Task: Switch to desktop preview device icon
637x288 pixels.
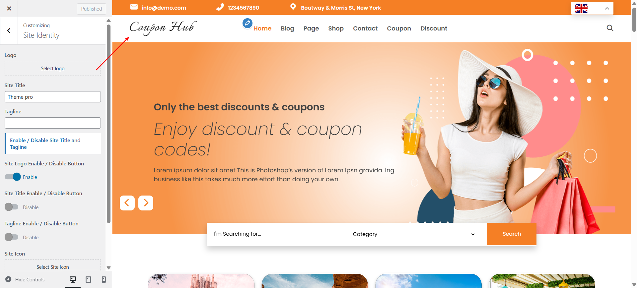Action: (x=73, y=279)
